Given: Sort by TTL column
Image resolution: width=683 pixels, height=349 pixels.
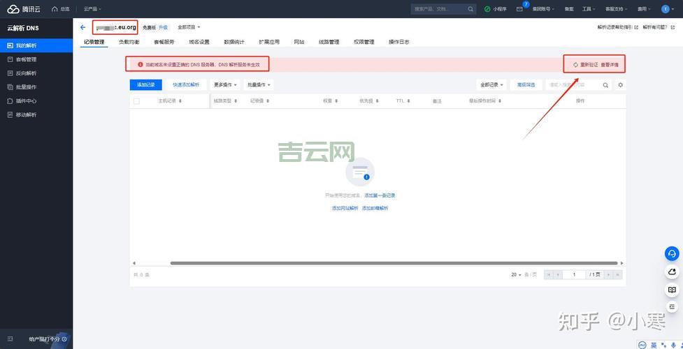Looking at the screenshot, I should click(403, 101).
